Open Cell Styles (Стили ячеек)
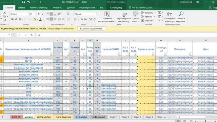Viewport: 217px width, 122px height. [136, 17]
